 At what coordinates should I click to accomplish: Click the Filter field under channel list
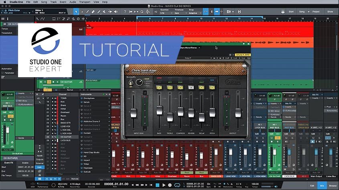[x=62, y=174]
